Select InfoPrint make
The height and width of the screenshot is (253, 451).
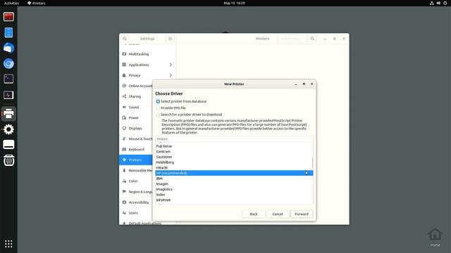pyautogui.click(x=234, y=200)
